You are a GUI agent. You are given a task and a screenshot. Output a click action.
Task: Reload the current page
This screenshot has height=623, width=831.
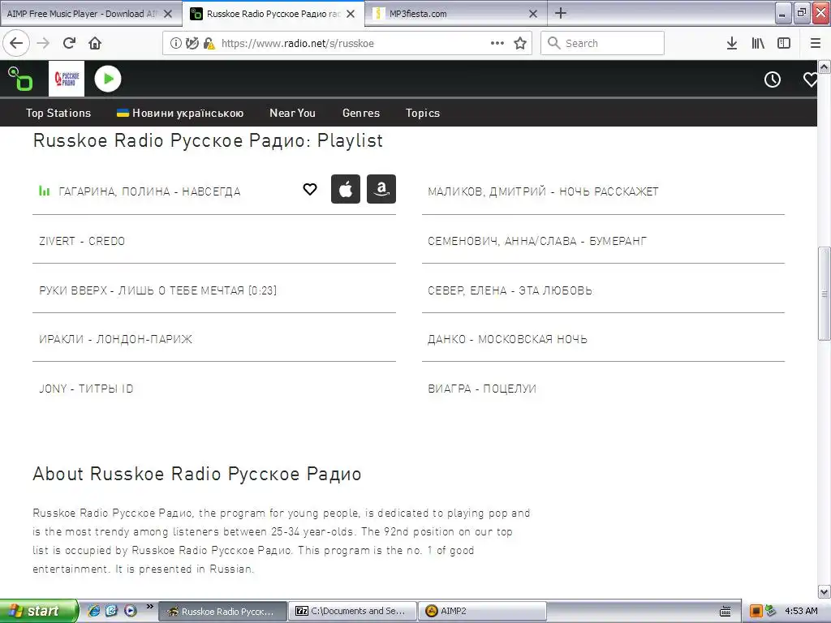(x=69, y=44)
